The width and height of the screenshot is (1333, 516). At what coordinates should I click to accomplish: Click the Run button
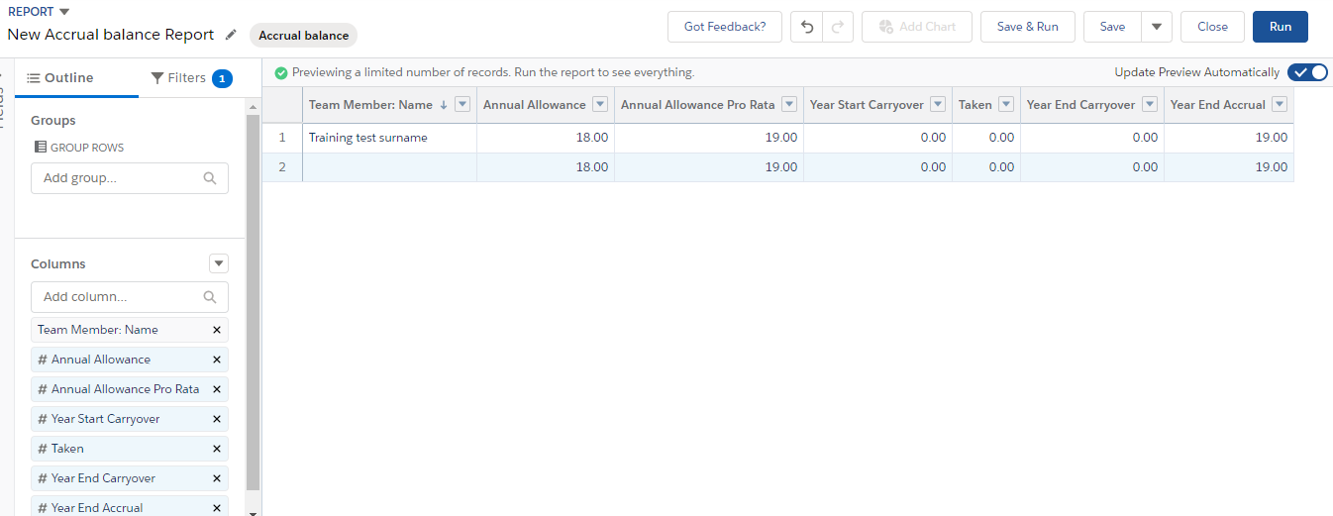point(1280,27)
